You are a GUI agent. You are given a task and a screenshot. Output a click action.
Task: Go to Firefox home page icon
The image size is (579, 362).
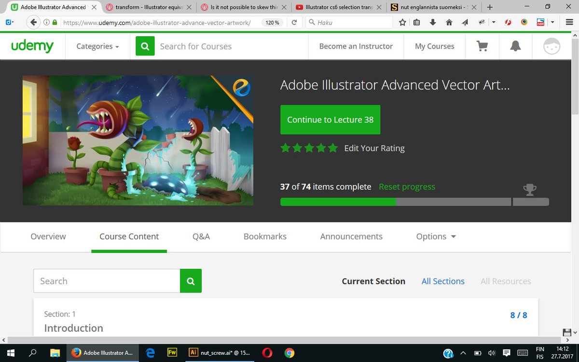click(449, 22)
